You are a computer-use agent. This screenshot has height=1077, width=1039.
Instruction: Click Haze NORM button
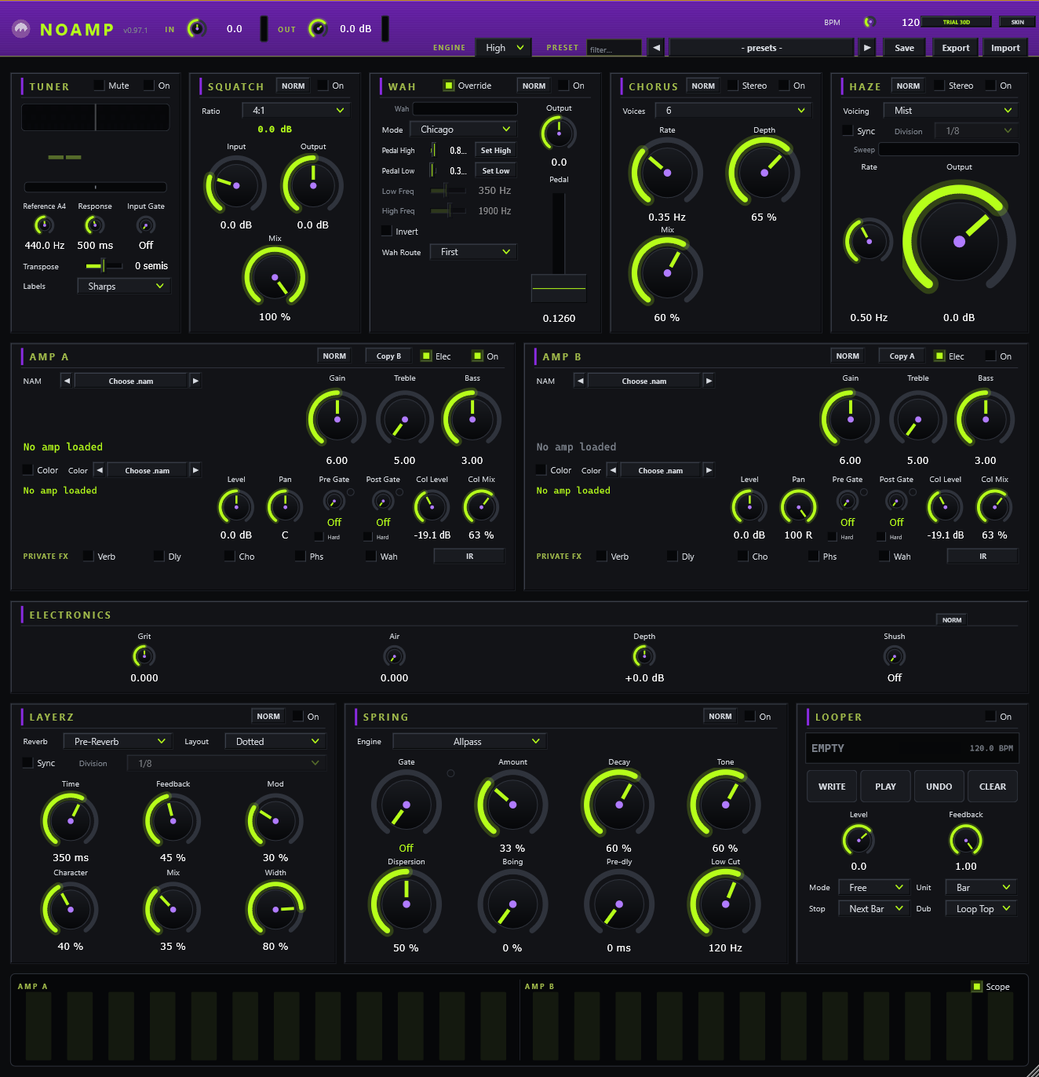point(908,86)
